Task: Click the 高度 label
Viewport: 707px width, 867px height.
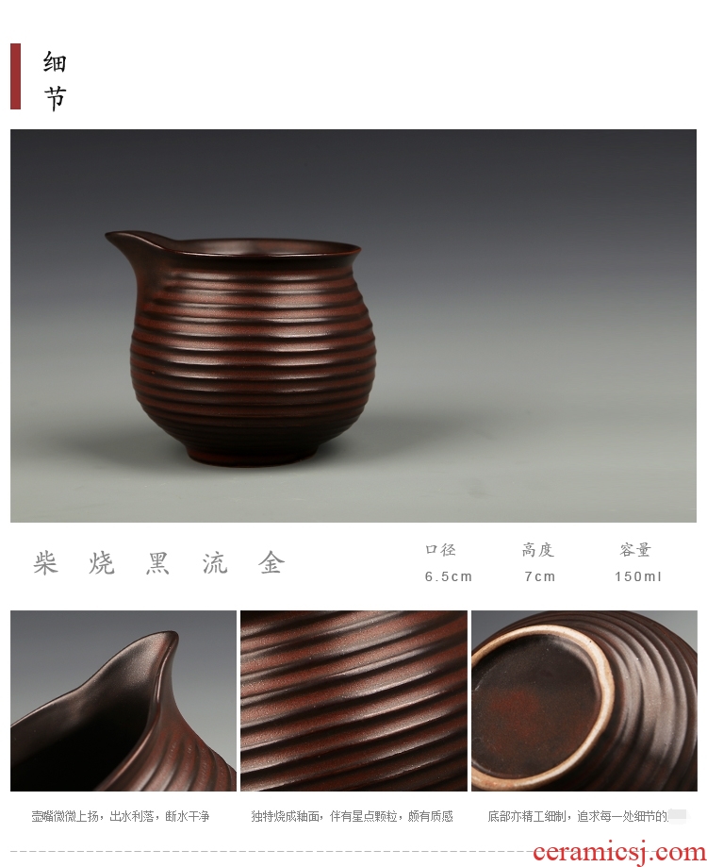Action: (x=537, y=550)
